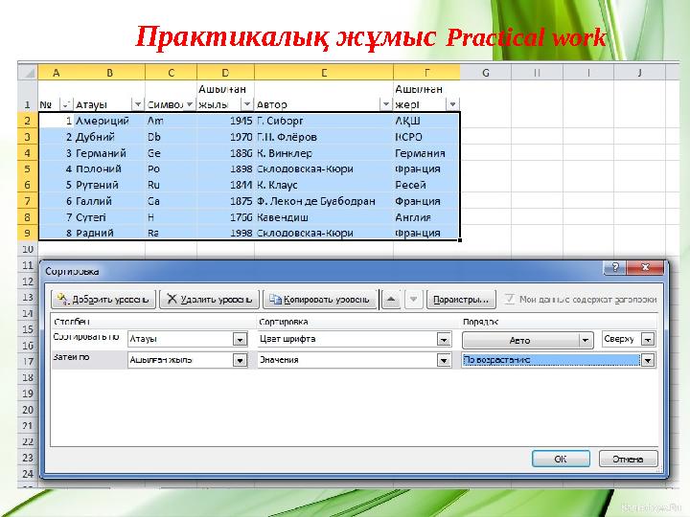
Task: Move sort level down with arrow
Action: pos(413,300)
